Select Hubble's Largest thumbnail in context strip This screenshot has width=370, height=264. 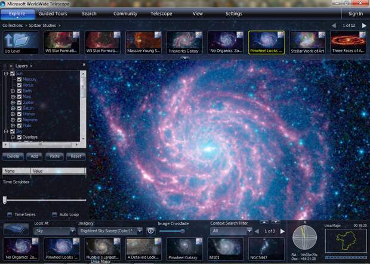click(x=103, y=249)
